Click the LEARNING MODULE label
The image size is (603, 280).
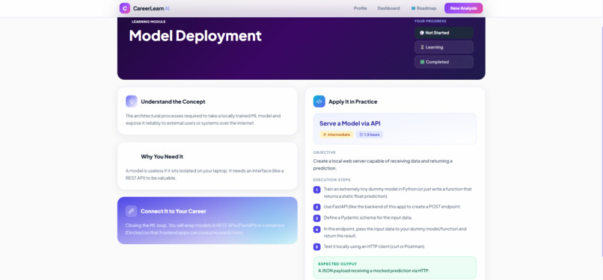(x=148, y=22)
